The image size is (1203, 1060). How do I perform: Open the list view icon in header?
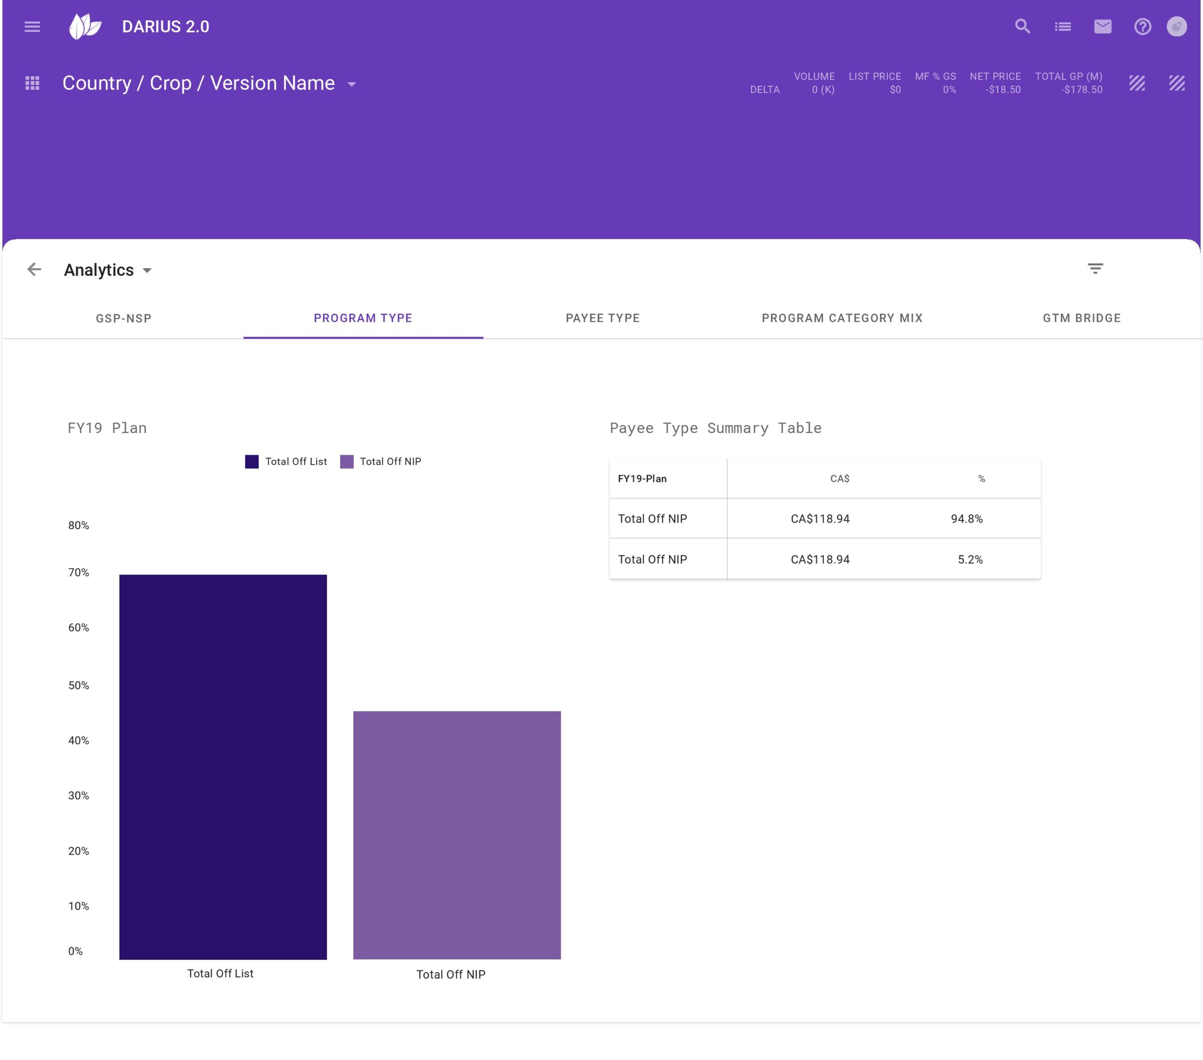(x=1063, y=26)
